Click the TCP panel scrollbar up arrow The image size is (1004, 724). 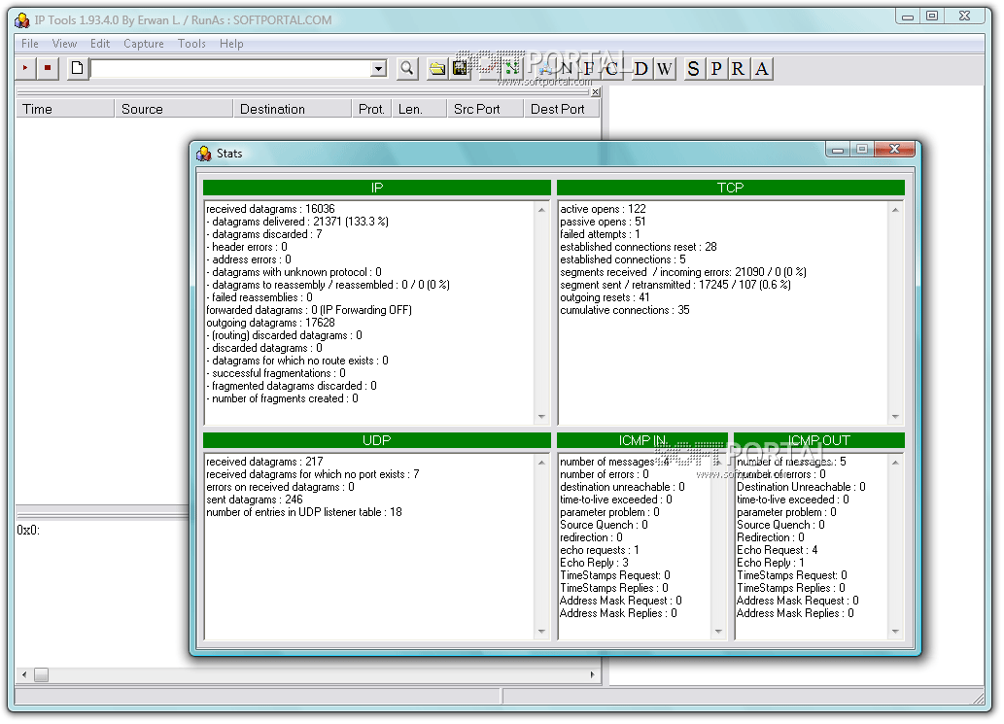(x=895, y=210)
